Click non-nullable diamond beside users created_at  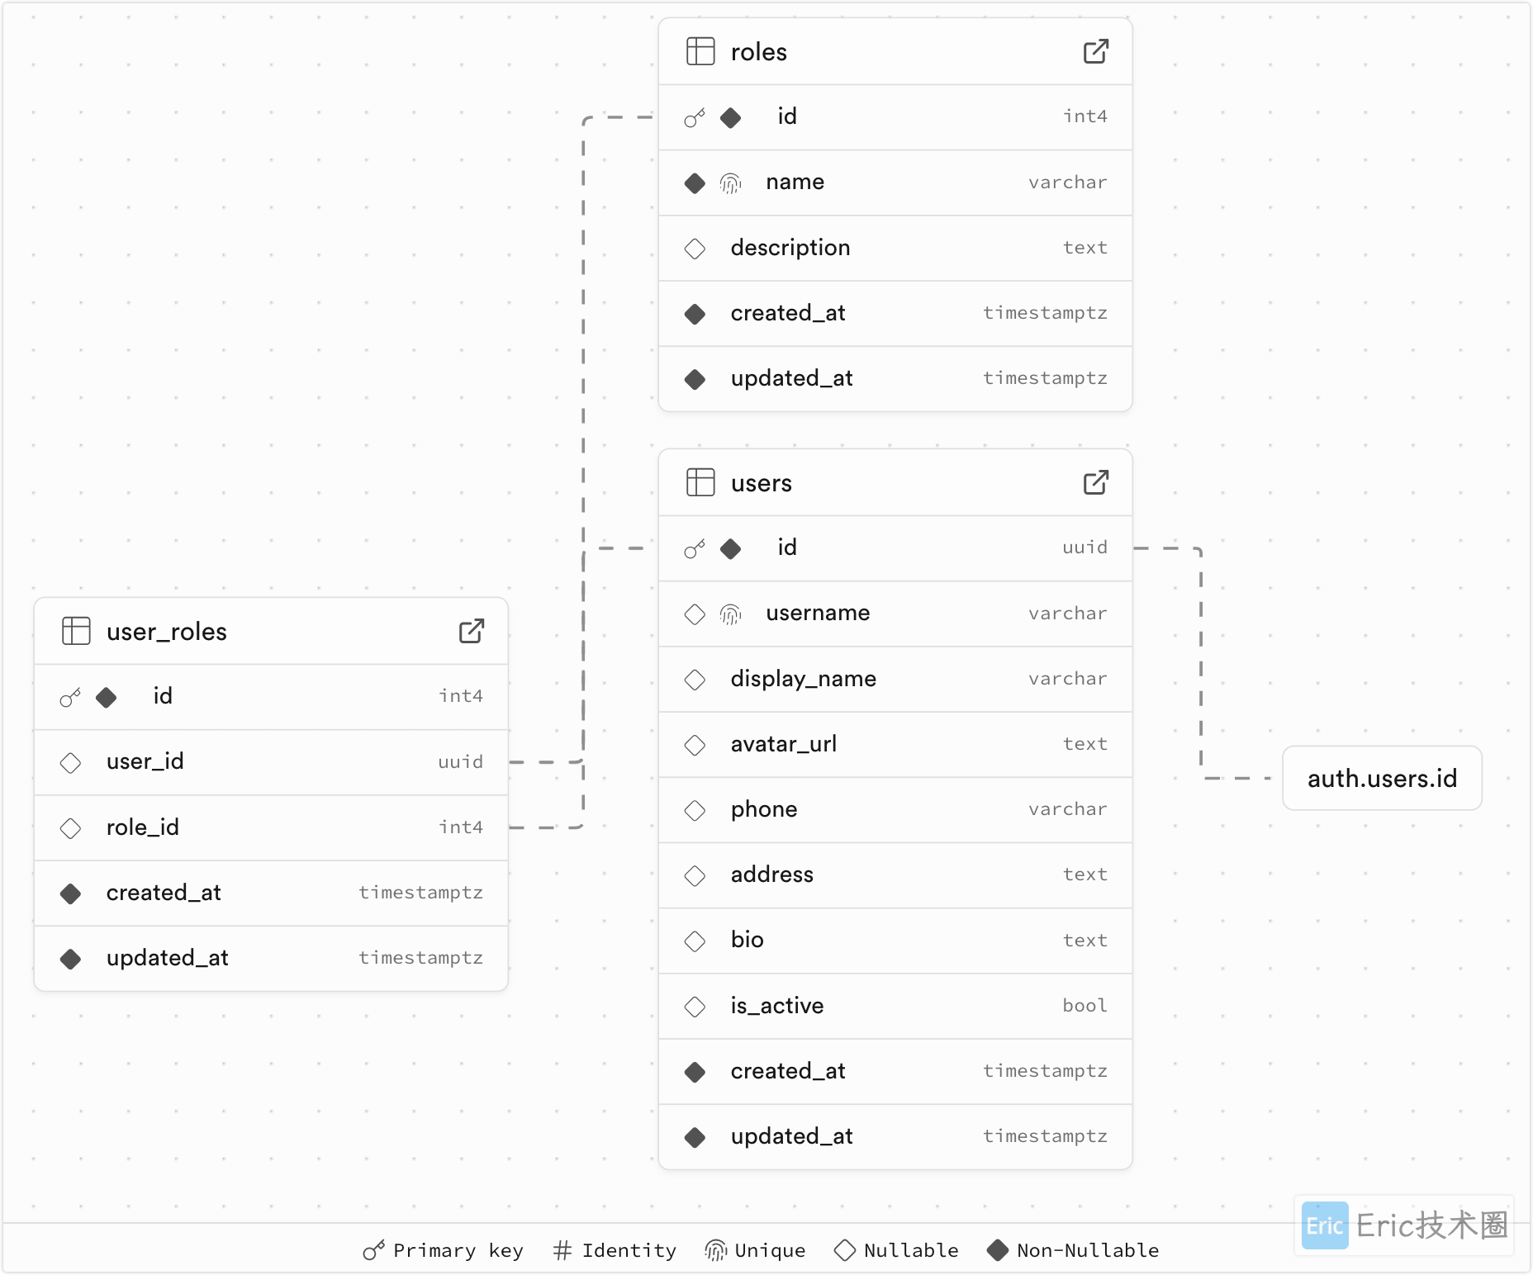[695, 1072]
